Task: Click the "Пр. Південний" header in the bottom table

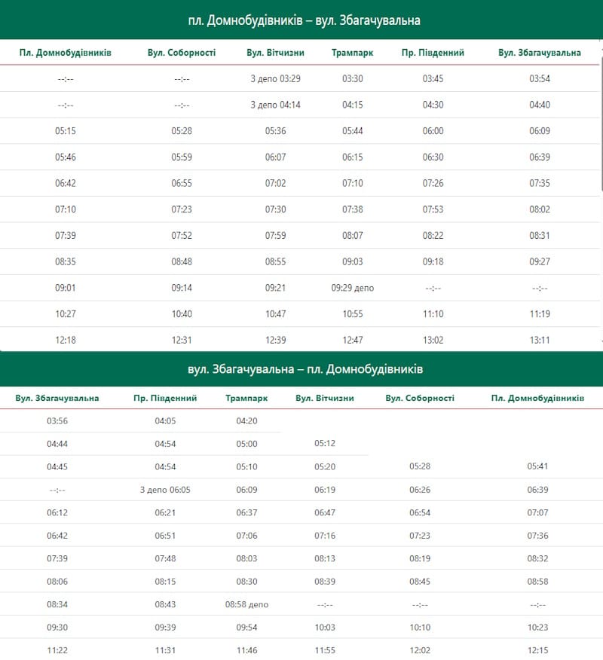Action: pos(165,398)
